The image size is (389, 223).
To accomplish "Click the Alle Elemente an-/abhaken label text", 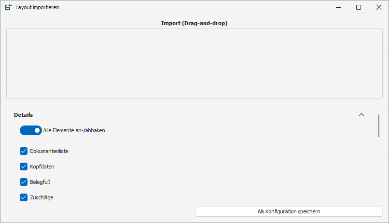I will (74, 130).
